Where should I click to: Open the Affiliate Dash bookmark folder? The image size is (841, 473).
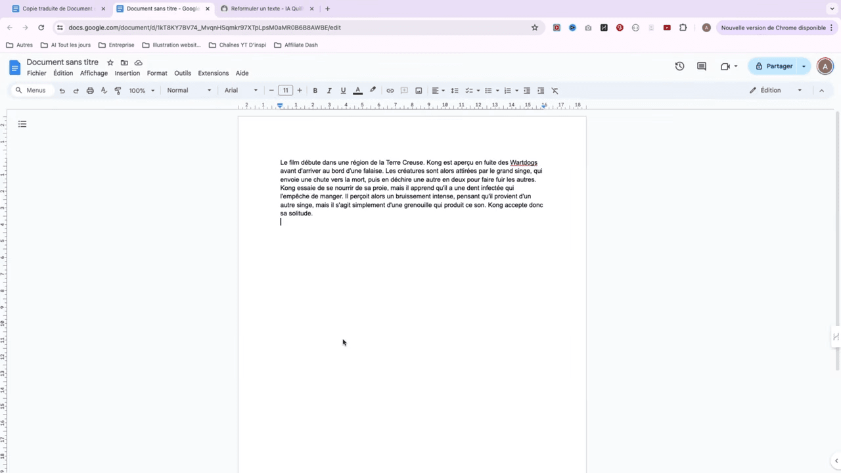coord(296,45)
